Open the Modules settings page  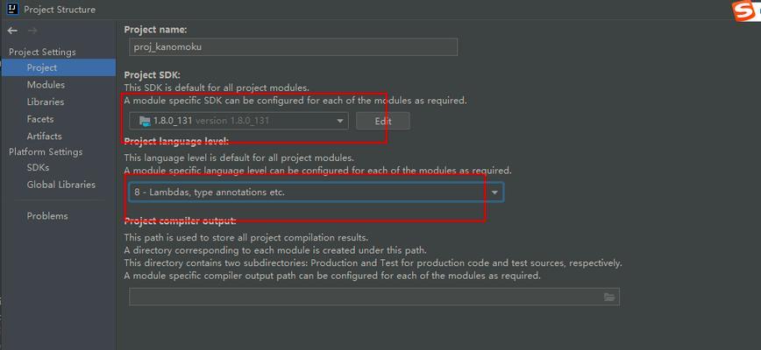point(46,85)
